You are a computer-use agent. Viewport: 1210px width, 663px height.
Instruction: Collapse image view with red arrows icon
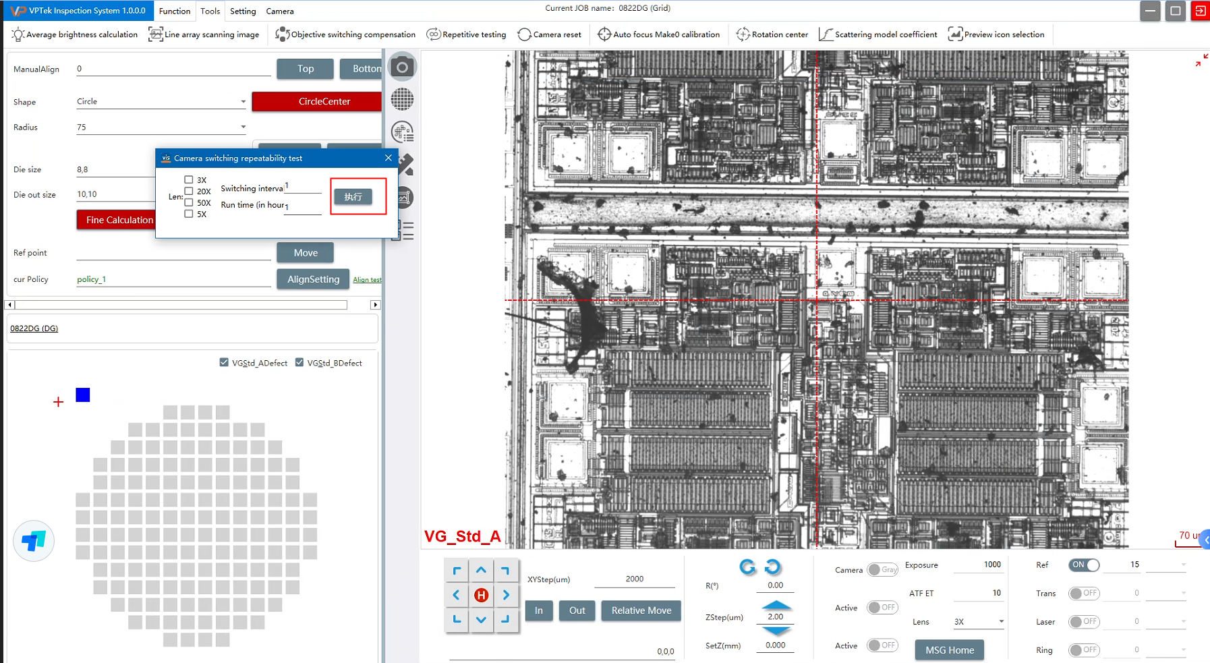(1201, 61)
